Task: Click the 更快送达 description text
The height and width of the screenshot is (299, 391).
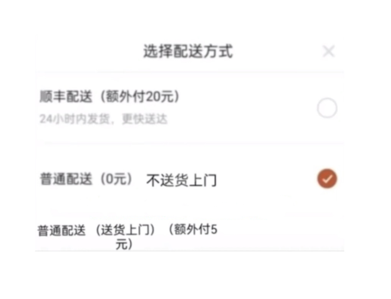Action: pyautogui.click(x=144, y=119)
